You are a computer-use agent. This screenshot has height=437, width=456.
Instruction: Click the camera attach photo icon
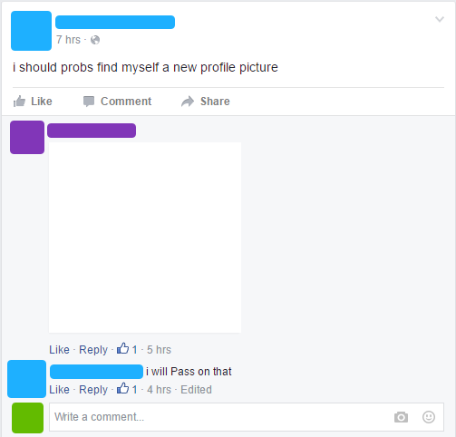[401, 417]
